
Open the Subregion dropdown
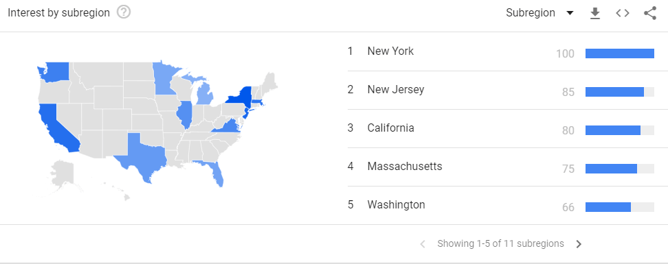(539, 13)
